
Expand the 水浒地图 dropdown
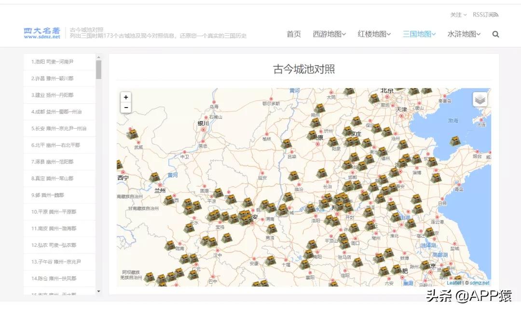[x=463, y=34]
